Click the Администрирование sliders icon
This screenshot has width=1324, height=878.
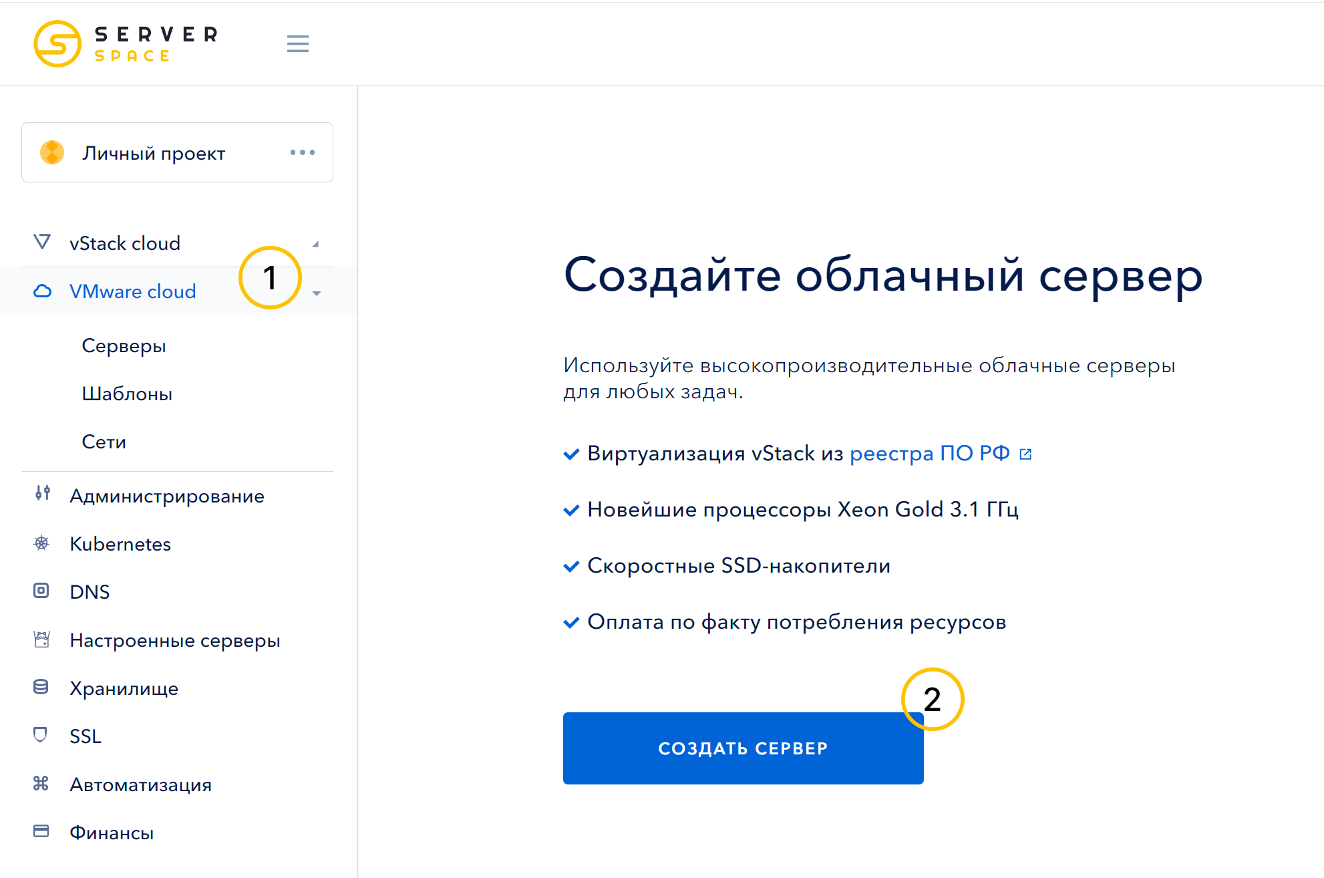pyautogui.click(x=42, y=493)
